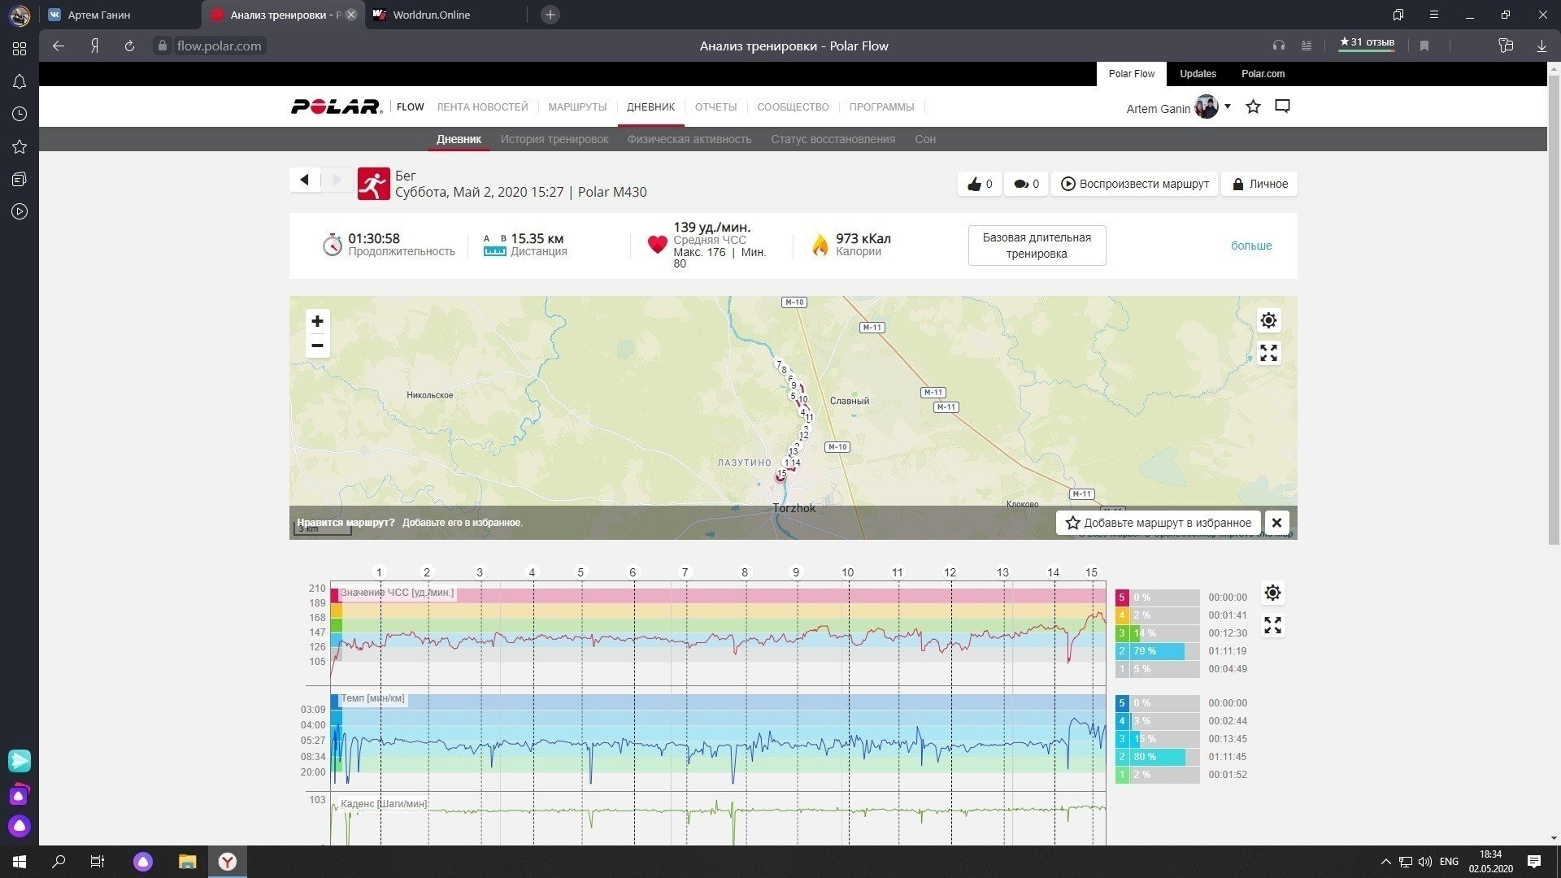This screenshot has height=878, width=1561.
Task: Select Статус восстановления sub-tab
Action: click(833, 139)
